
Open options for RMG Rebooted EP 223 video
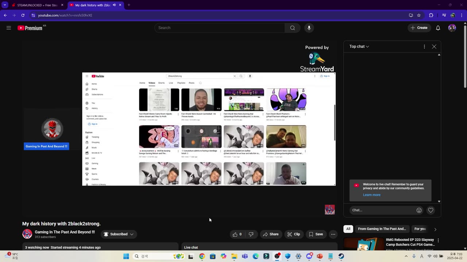(438, 241)
